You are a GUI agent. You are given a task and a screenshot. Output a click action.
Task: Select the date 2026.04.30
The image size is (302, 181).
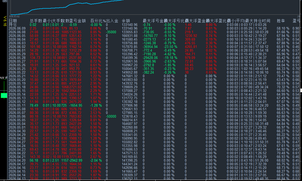[x=17, y=131]
